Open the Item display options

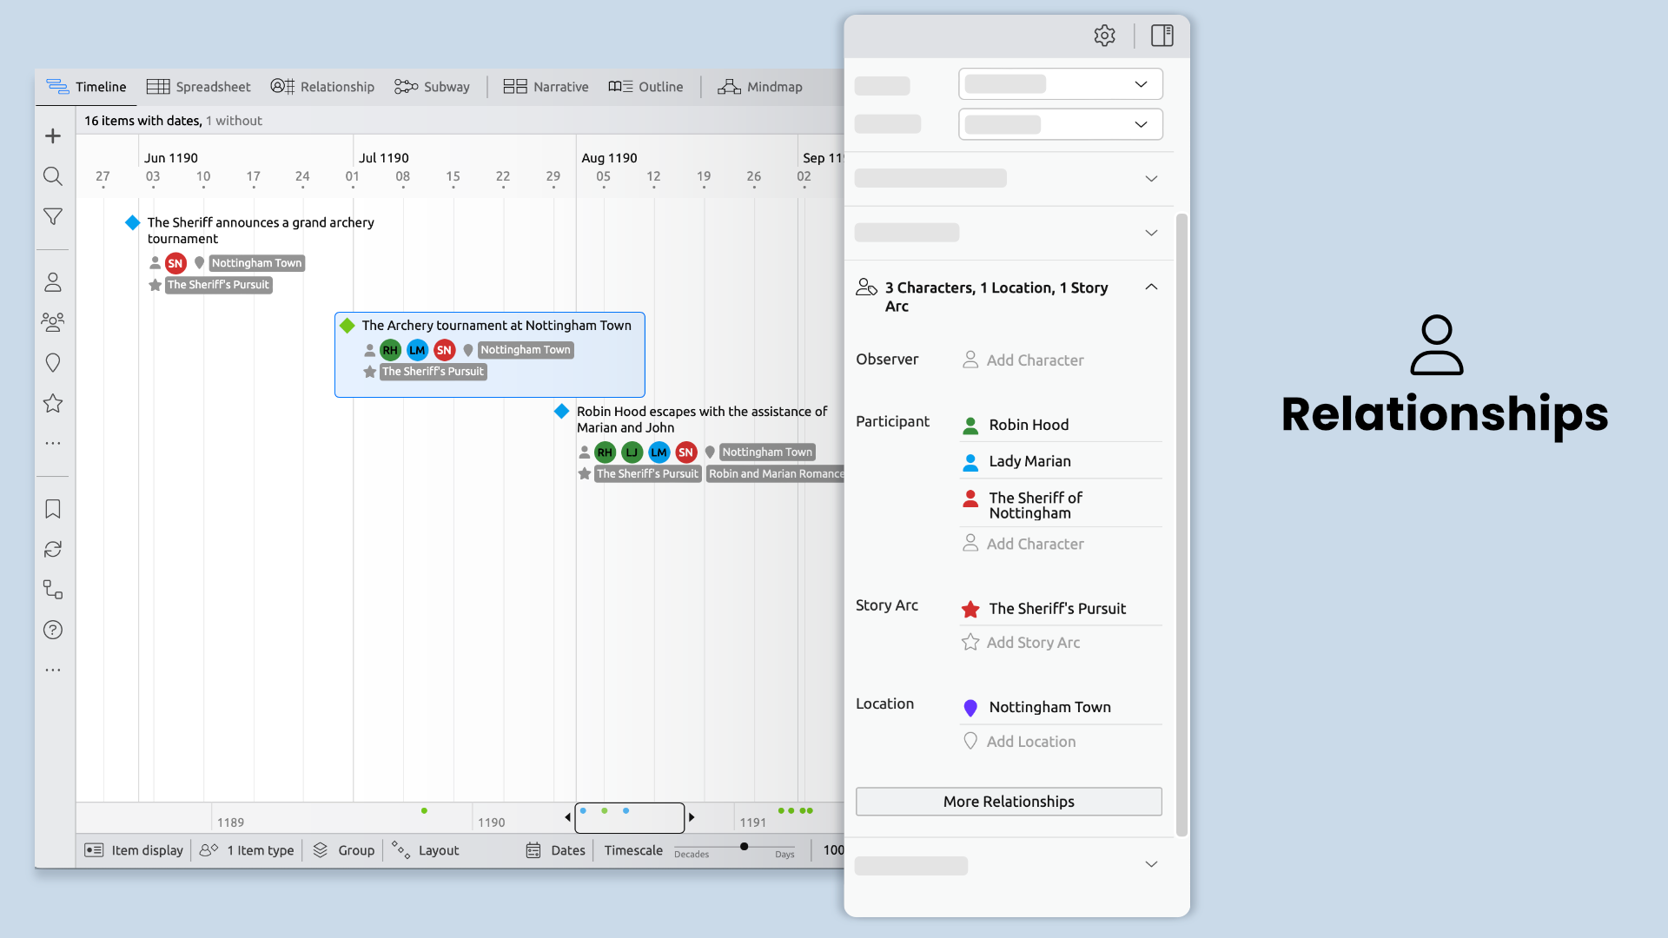(x=134, y=850)
